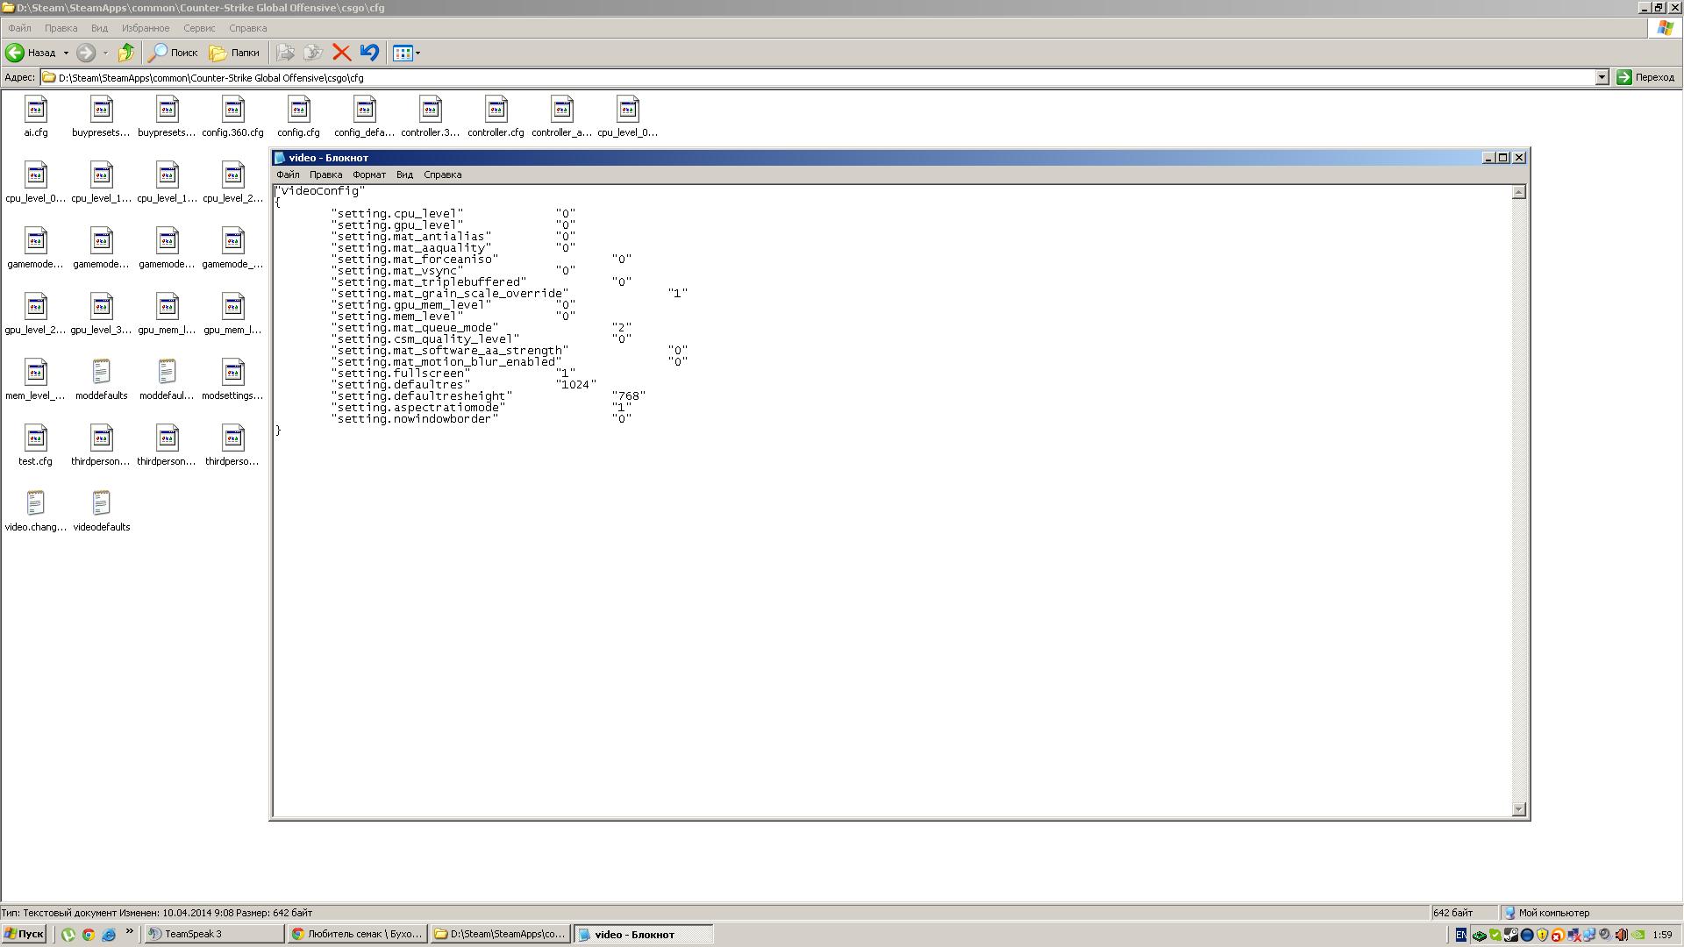Click the address bar path field
1684x947 pixels.
(x=789, y=77)
